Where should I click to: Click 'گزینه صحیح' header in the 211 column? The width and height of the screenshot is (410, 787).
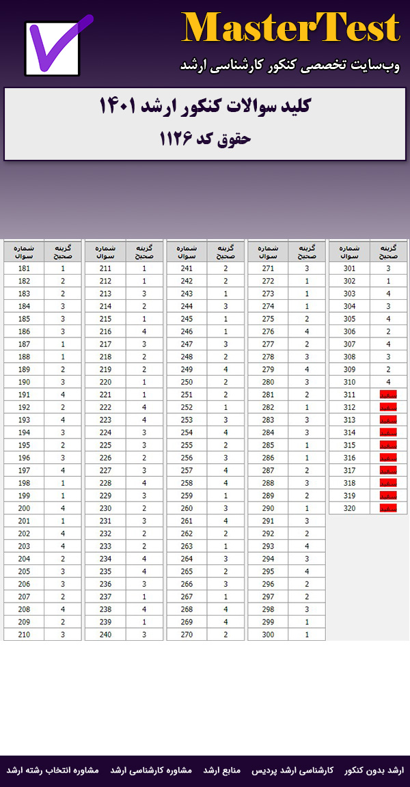click(144, 251)
